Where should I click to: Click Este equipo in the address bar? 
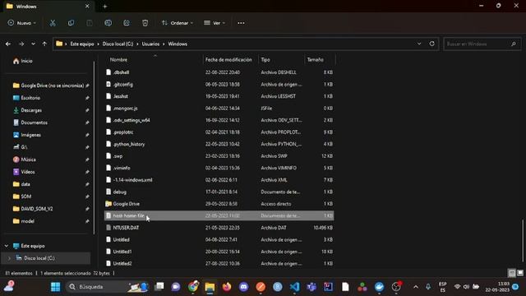click(x=82, y=44)
